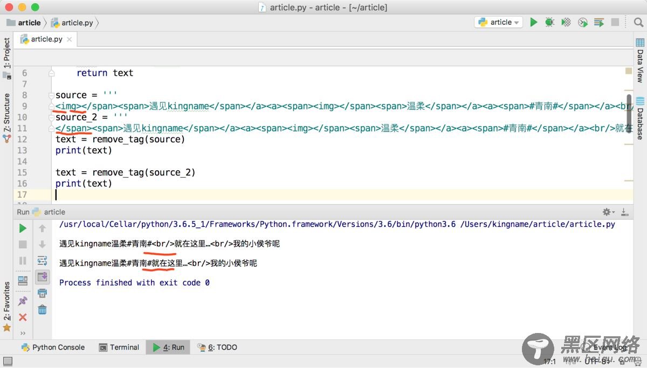Click 'print(text)' on line 13
Screen dimensions: 647x368
pos(84,150)
